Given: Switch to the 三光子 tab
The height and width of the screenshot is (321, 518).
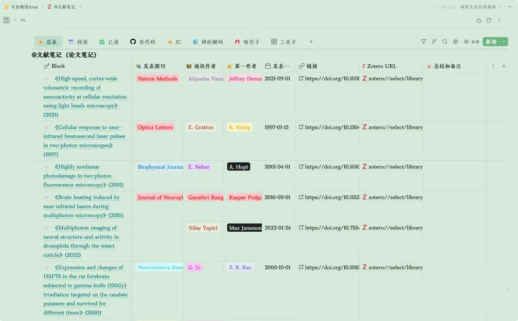Looking at the screenshot, I should [284, 42].
